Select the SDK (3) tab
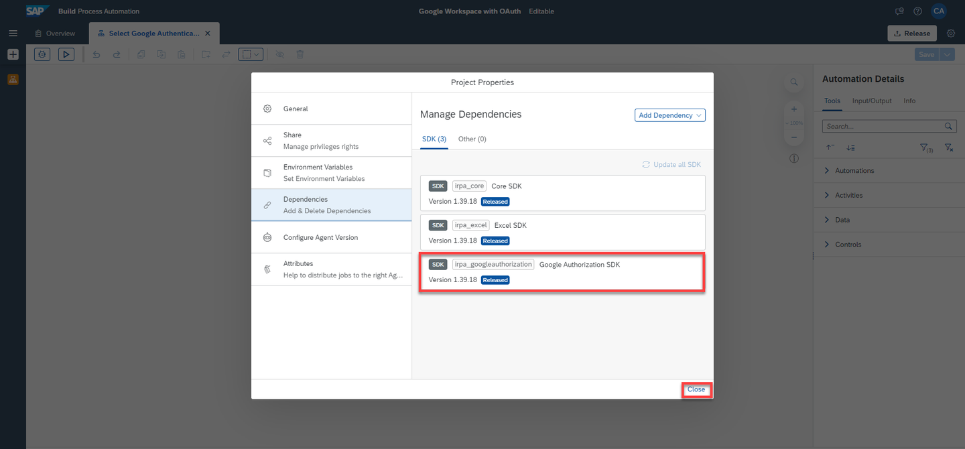 (x=434, y=139)
